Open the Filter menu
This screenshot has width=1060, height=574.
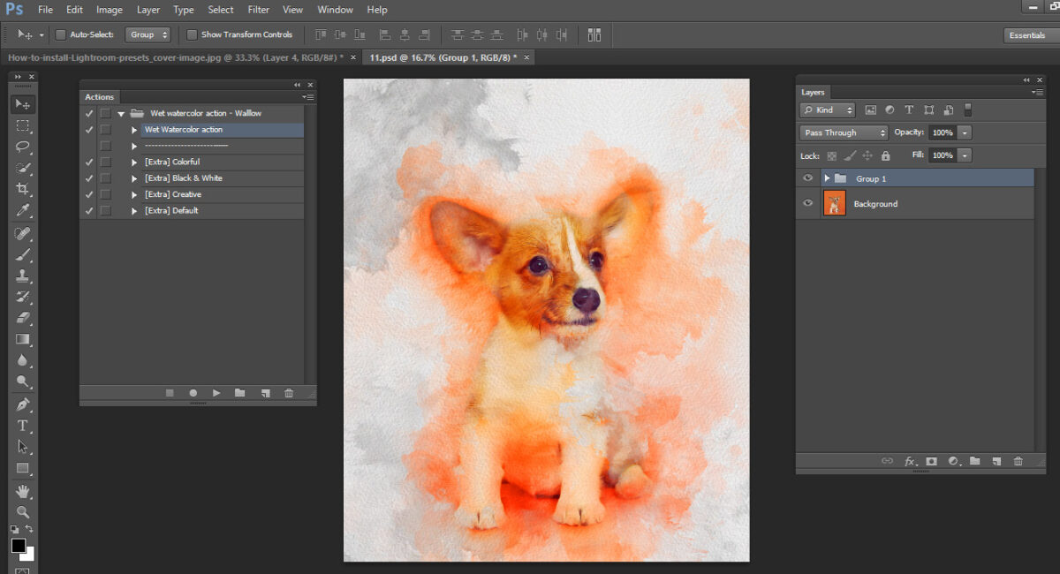tap(258, 10)
